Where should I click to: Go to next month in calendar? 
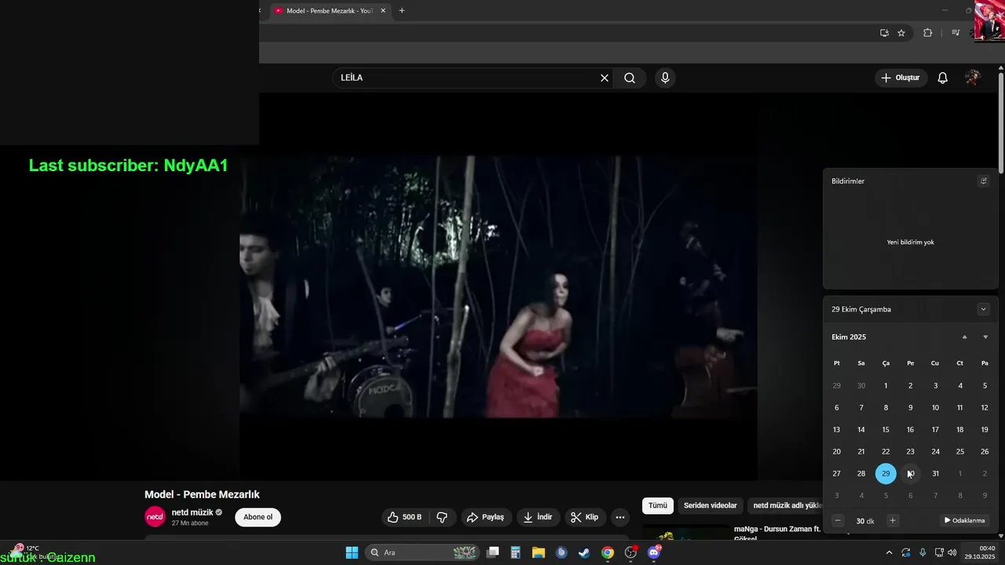[x=985, y=337]
